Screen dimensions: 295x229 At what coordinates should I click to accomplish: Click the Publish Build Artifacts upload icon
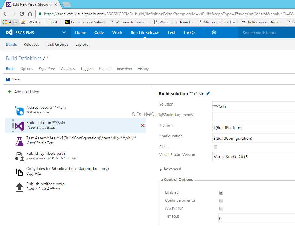point(19,187)
